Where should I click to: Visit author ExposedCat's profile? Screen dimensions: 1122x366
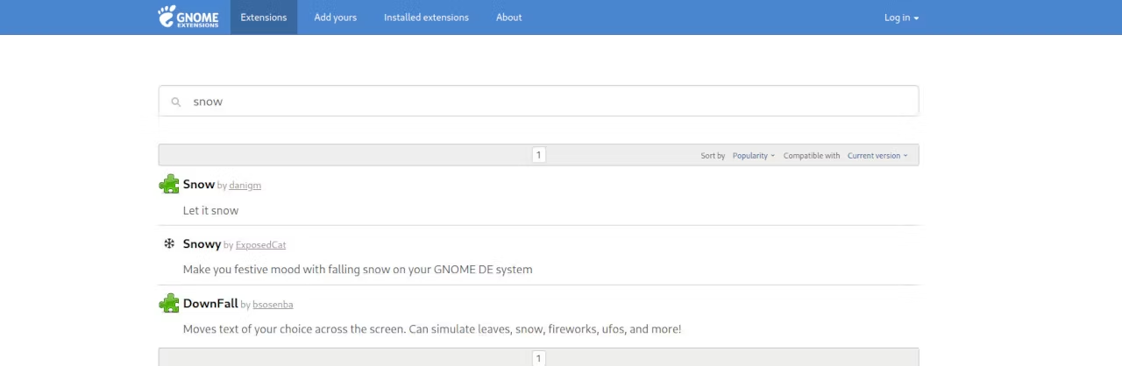pyautogui.click(x=260, y=245)
